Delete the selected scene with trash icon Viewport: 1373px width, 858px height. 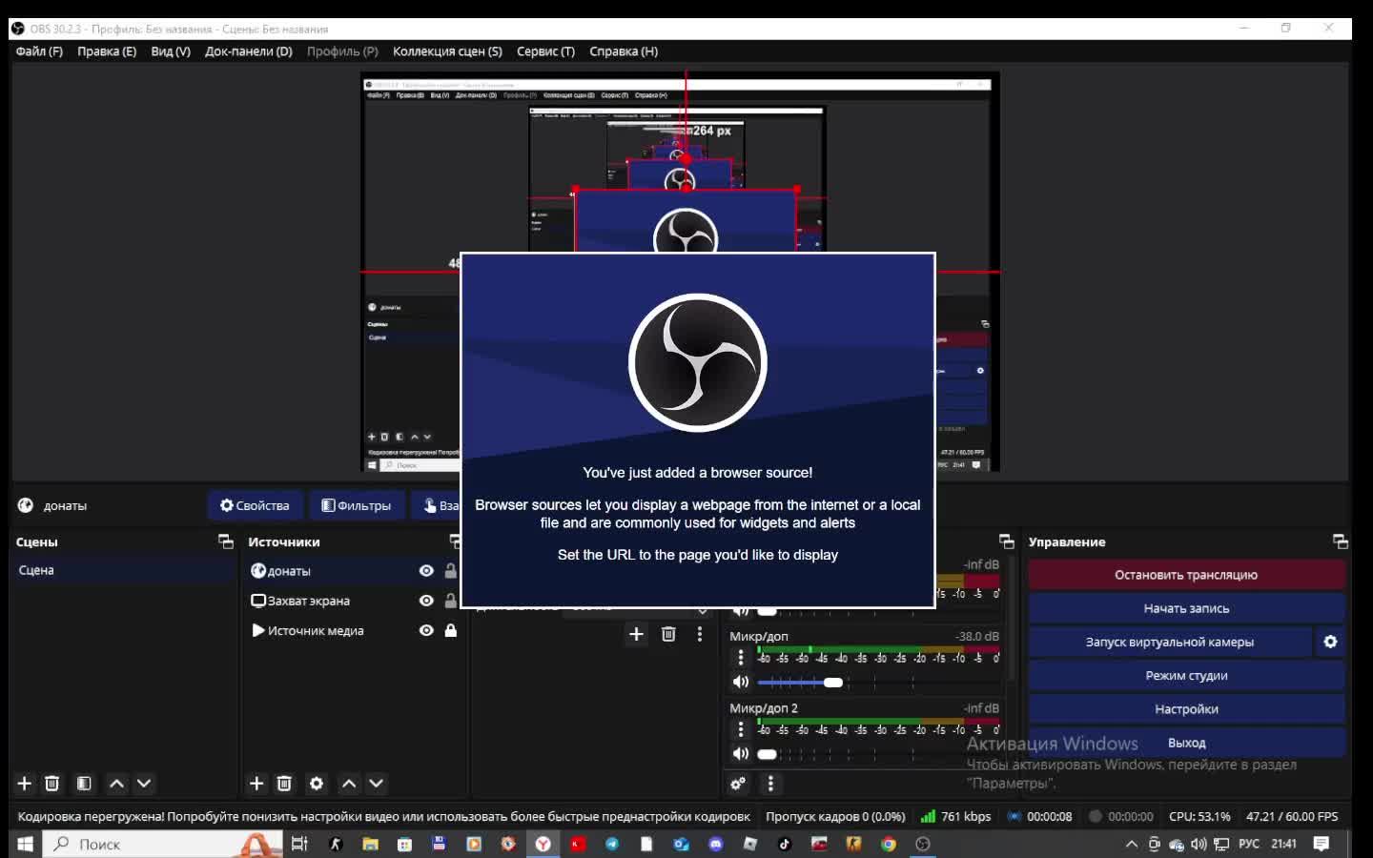click(x=52, y=784)
